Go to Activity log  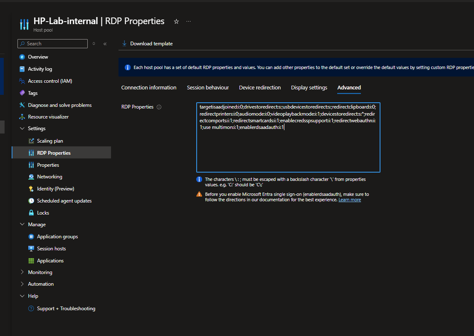point(40,69)
